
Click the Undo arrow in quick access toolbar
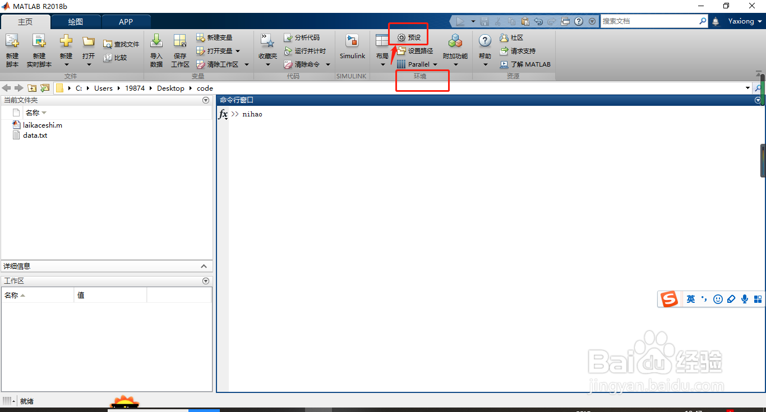click(538, 21)
